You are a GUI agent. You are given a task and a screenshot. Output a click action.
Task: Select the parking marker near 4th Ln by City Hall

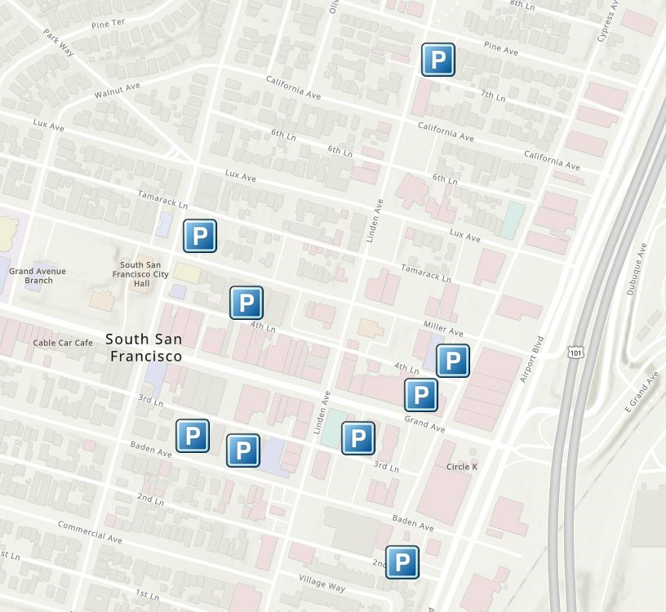[x=245, y=301]
